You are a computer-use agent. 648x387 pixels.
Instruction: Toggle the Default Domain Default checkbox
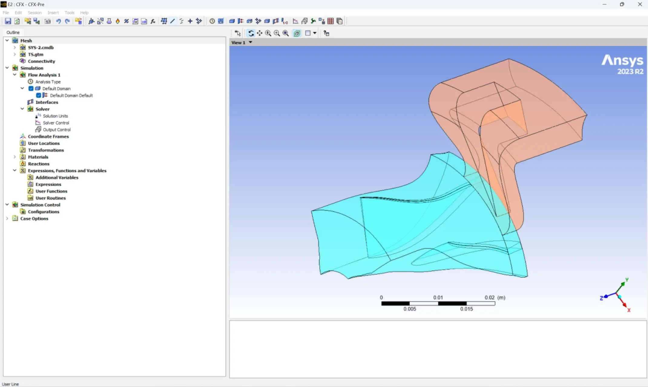pyautogui.click(x=38, y=96)
